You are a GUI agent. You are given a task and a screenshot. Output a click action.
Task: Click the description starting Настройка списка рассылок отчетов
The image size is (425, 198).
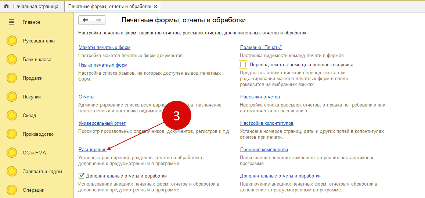tap(313, 108)
